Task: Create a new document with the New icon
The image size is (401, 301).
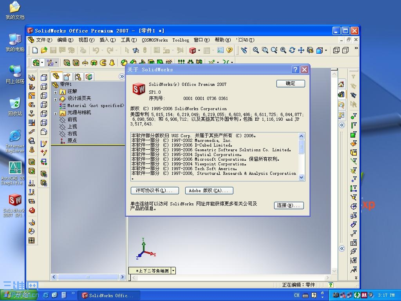Action: 35,50
